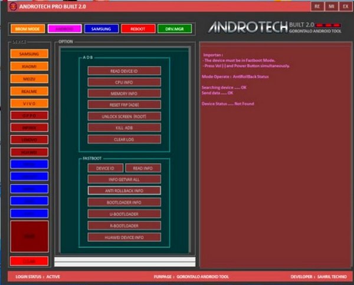The width and height of the screenshot is (354, 285).
Task: Click the R-BOOTLOADER button
Action: click(124, 226)
